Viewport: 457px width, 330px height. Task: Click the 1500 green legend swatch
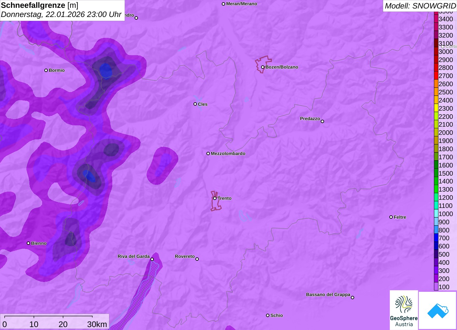tap(436, 173)
